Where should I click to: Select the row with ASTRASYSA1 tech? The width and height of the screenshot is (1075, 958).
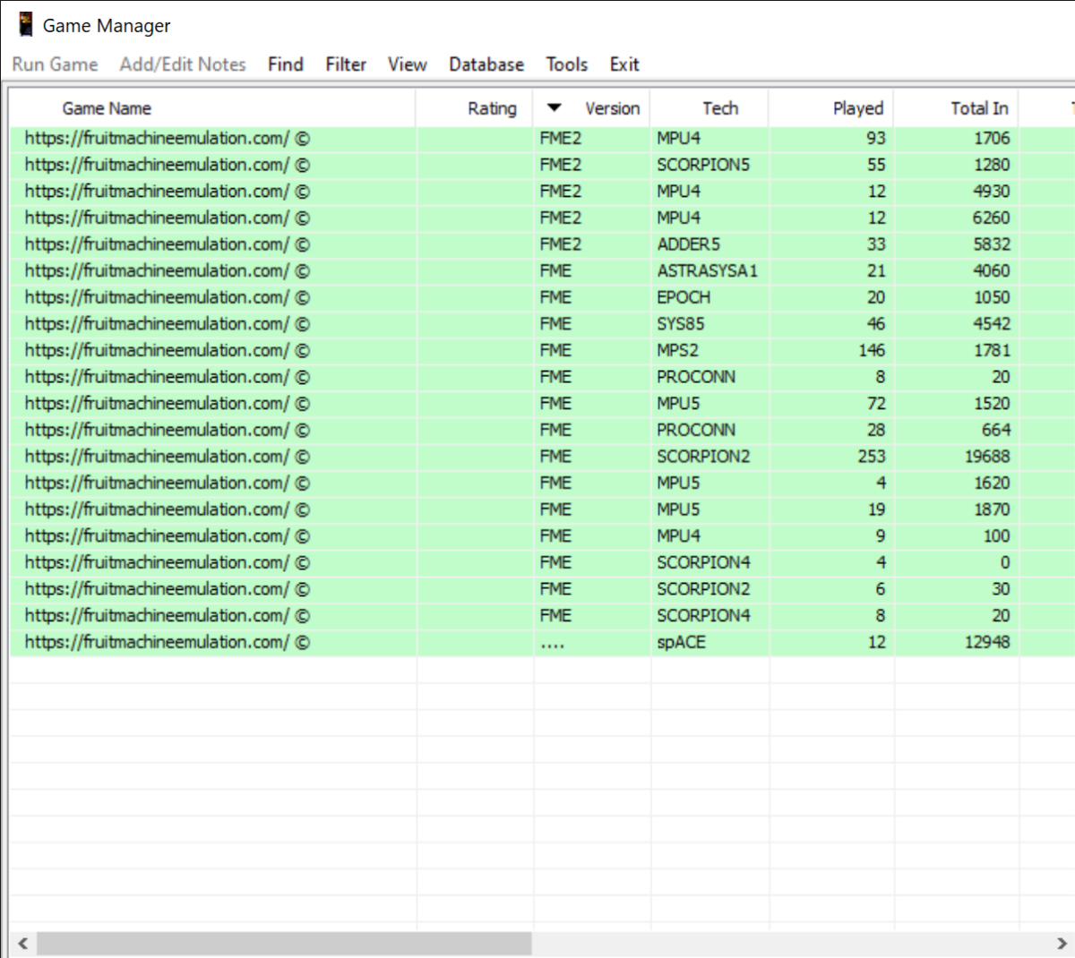coord(707,270)
